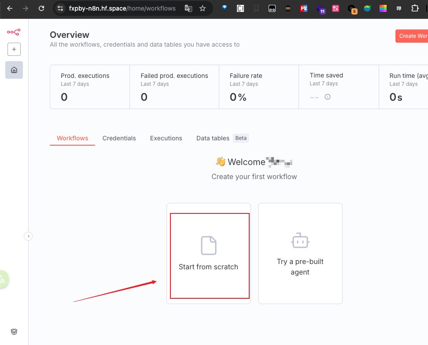This screenshot has width=428, height=345.
Task: Expand the sidebar with chevron arrow
Action: pos(28,236)
